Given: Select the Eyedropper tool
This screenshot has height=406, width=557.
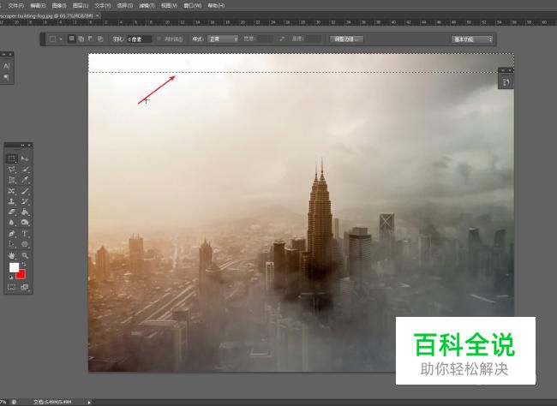Looking at the screenshot, I should point(25,180).
